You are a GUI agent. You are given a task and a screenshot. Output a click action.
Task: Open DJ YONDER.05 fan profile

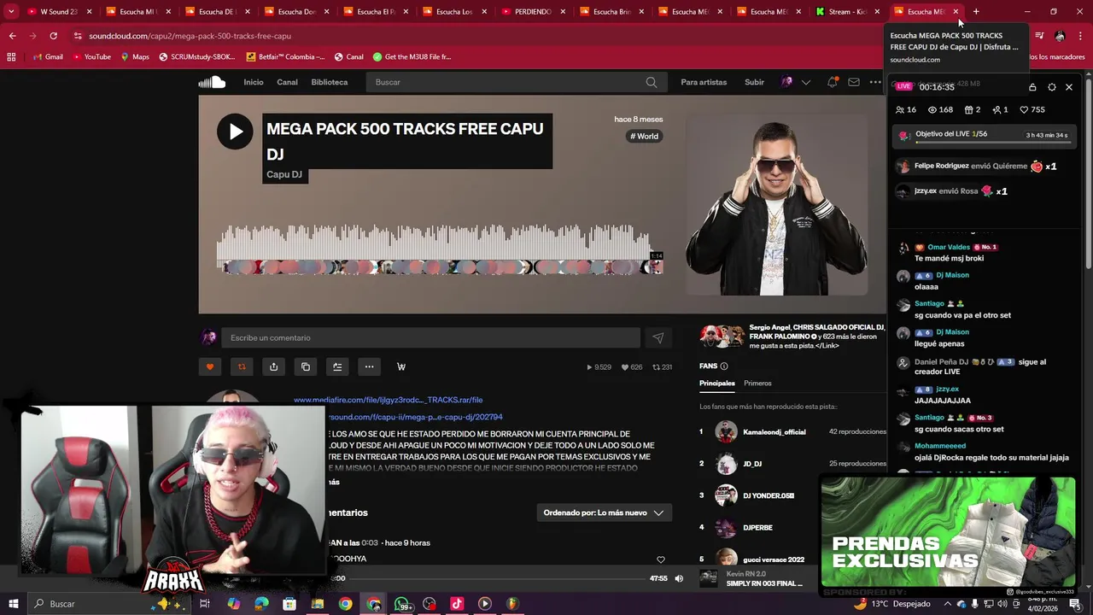[769, 495]
